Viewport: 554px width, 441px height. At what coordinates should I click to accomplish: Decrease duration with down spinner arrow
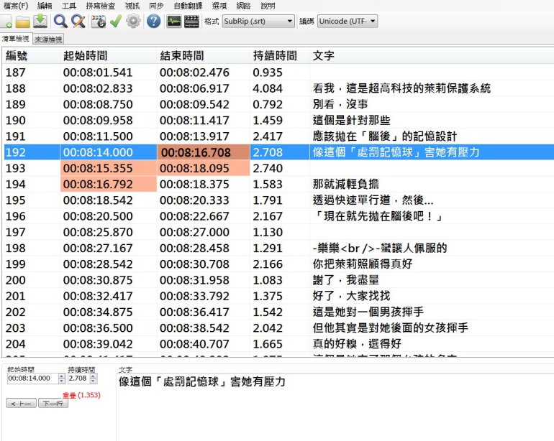94,381
